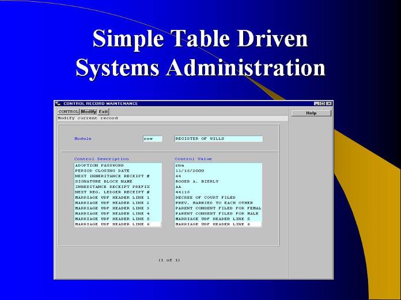Viewport: 401px width, 300px height.
Task: Click the INHERITANCE RECEIPT PREFIX value 'AA'
Action: (218, 187)
